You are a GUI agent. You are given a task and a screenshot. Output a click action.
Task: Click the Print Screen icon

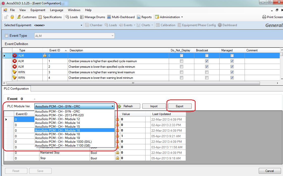[264, 17]
